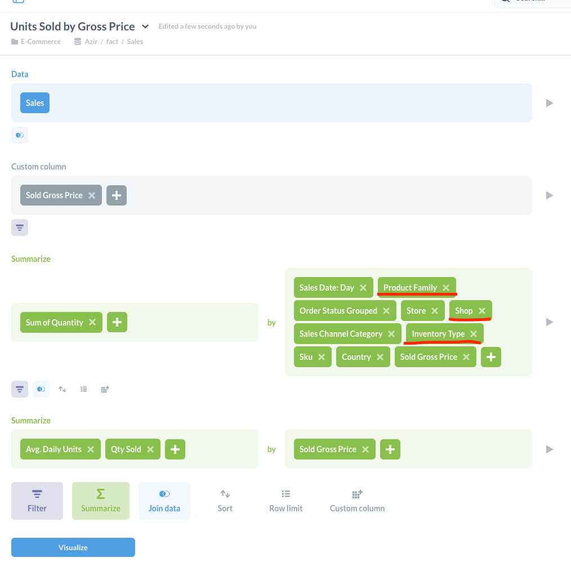Viewport: 571px width, 580px height.
Task: Preview the Custom column step output
Action: point(549,195)
